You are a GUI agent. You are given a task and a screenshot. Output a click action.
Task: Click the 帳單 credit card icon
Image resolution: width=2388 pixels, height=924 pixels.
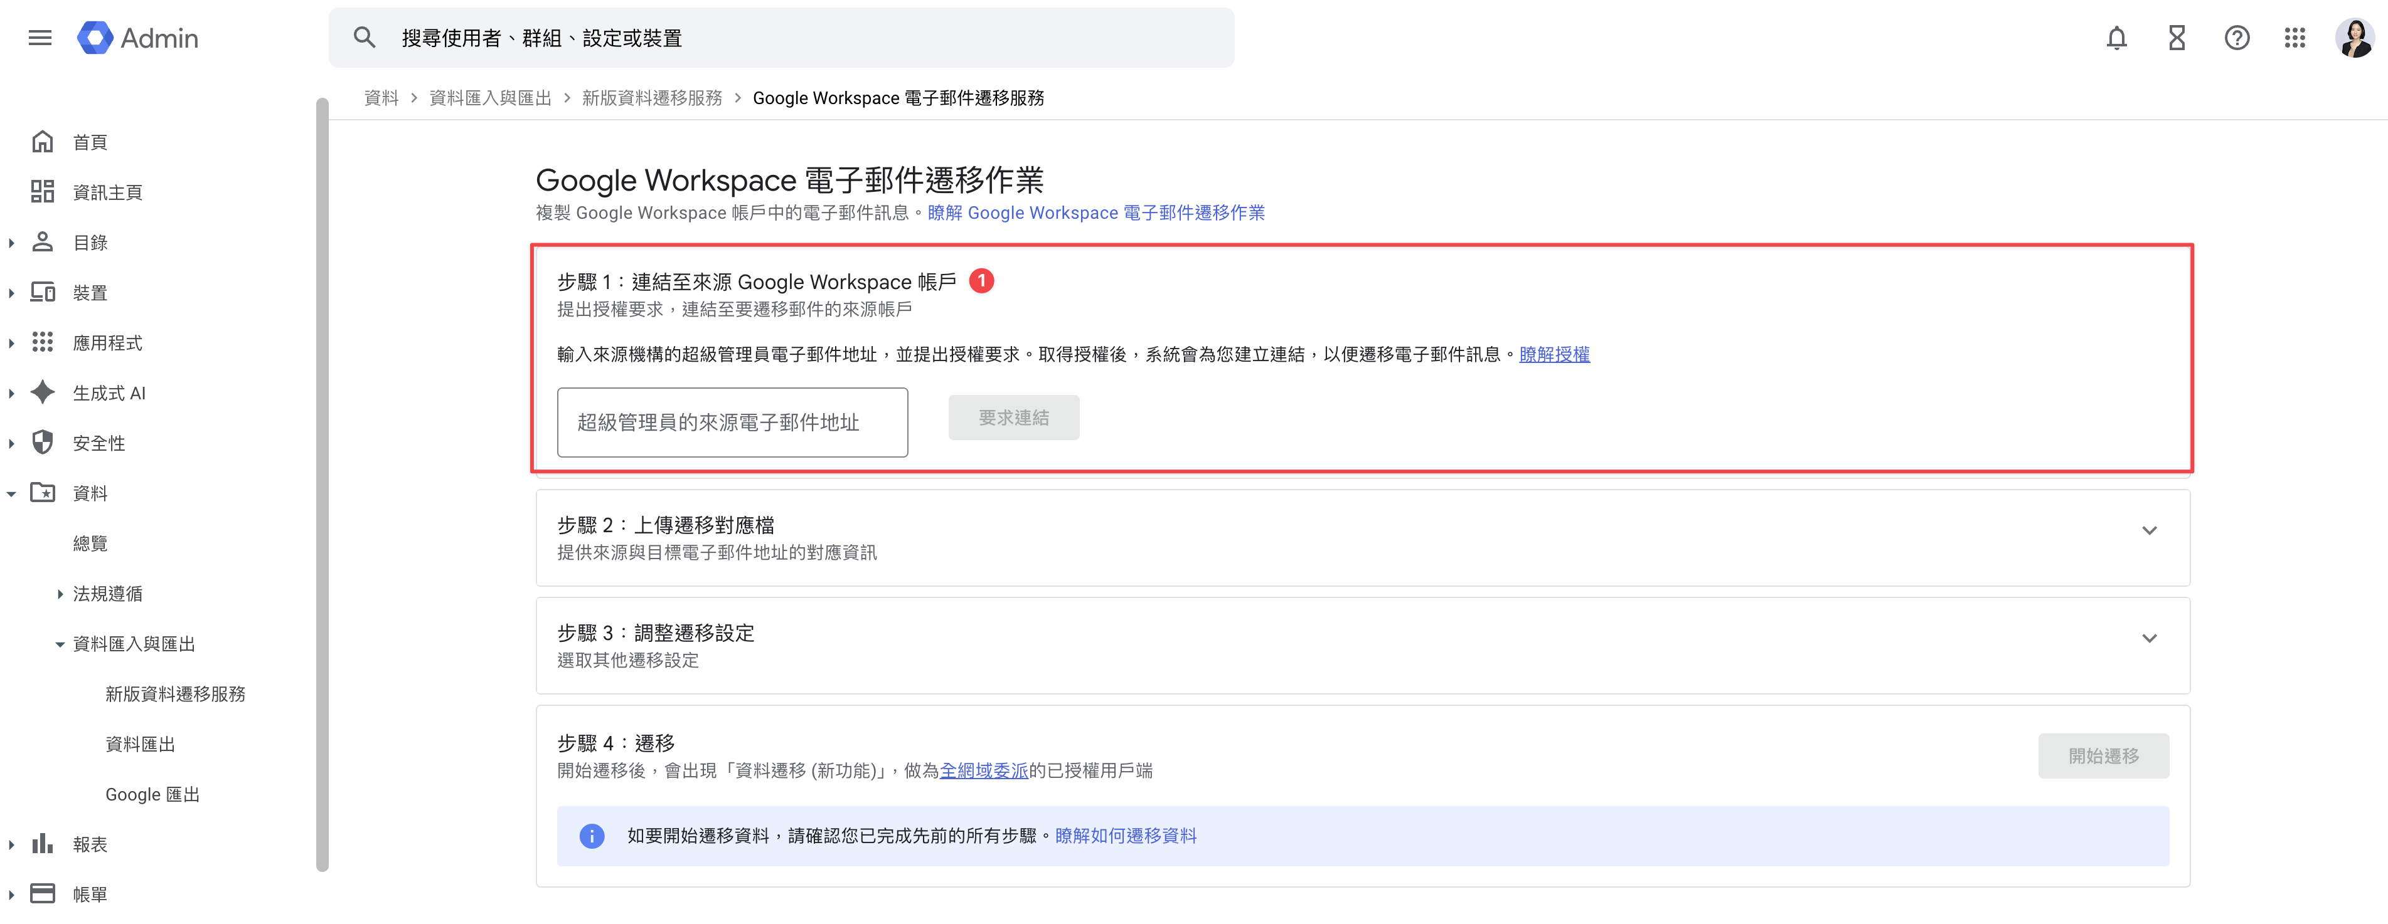coord(43,893)
